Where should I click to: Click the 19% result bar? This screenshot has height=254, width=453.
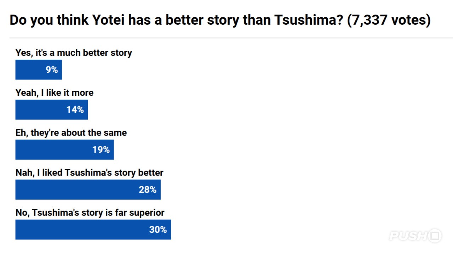53,149
